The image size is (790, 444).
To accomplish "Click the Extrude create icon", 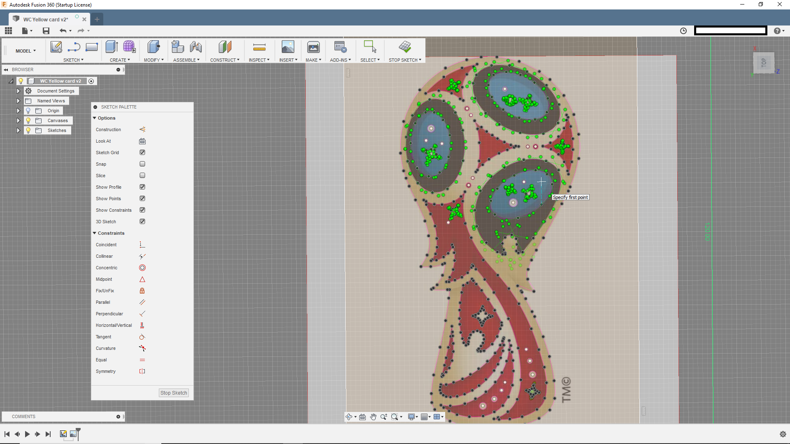I will point(112,47).
